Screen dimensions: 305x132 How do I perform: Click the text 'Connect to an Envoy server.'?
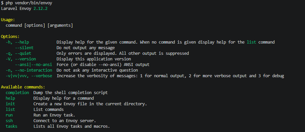click(x=65, y=121)
